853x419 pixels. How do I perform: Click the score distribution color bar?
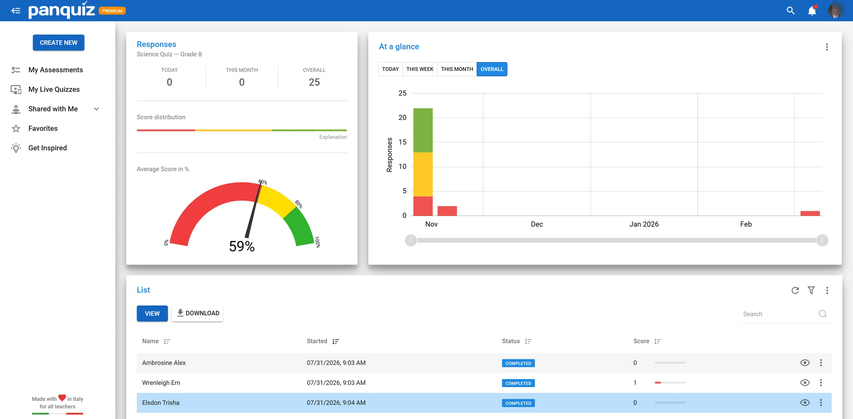pos(242,130)
